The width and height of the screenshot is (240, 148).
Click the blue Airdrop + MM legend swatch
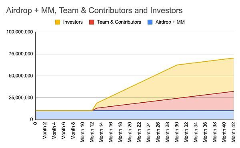(x=150, y=22)
